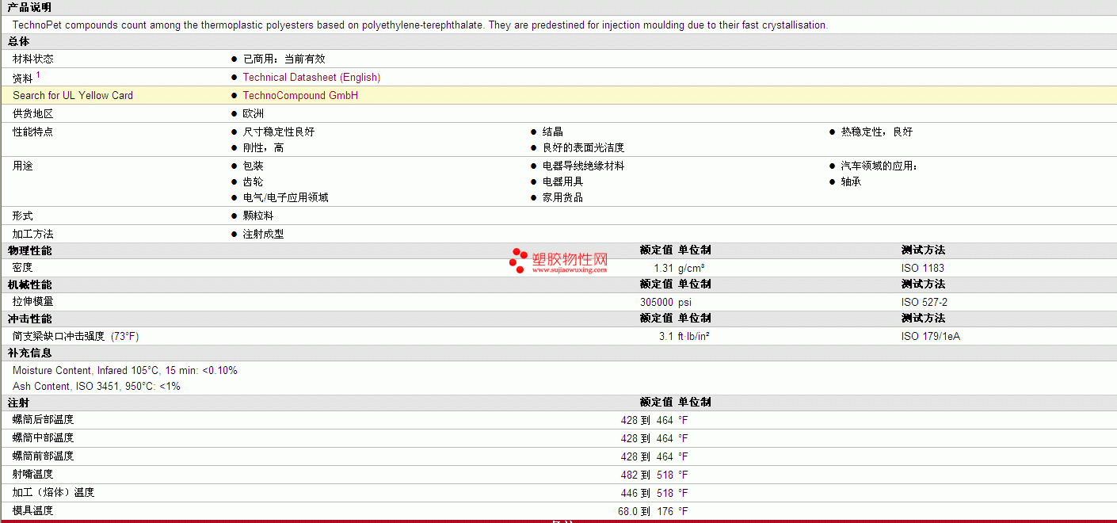Click the 68.0 到 176 mold temperature value
Viewport: 1117px width, 523px height.
[x=646, y=511]
